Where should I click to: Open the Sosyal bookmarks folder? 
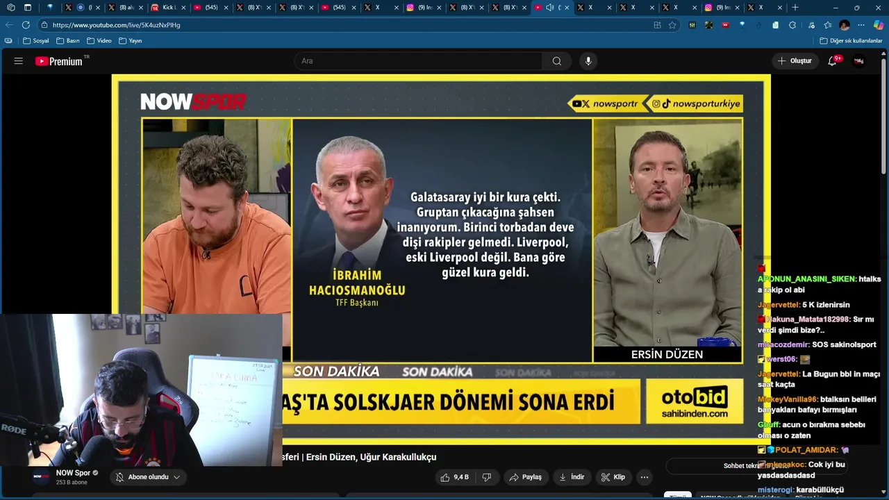36,41
